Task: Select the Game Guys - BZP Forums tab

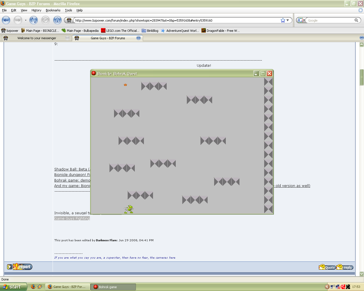Action: [107, 38]
